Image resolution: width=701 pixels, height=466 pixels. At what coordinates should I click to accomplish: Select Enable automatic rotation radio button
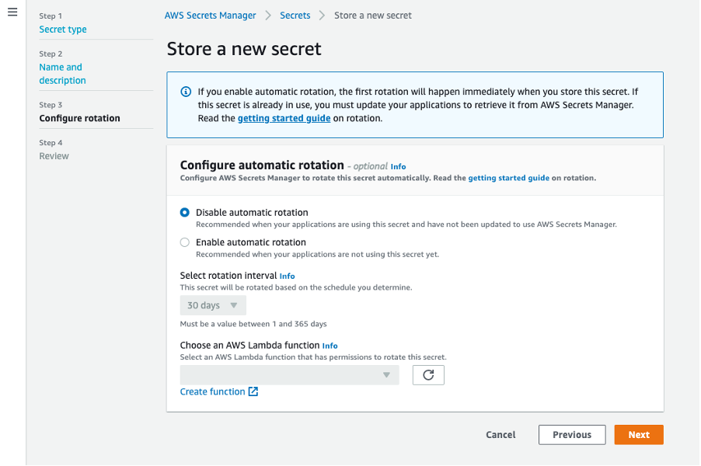click(185, 242)
